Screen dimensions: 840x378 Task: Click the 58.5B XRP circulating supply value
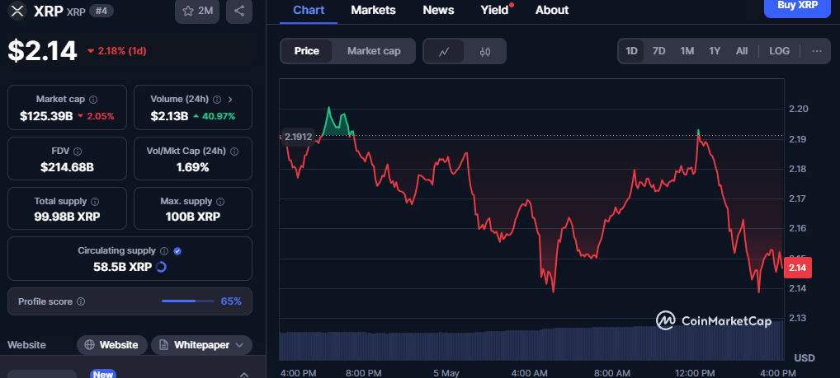122,266
